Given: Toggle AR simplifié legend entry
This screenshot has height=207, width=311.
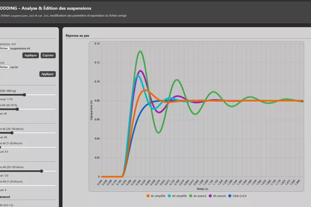Looking at the screenshot, I should tap(177, 196).
